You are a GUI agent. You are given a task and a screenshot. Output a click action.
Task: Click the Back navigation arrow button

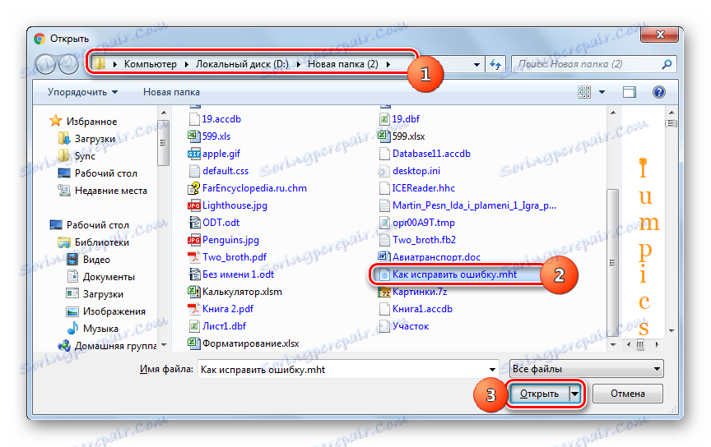click(x=45, y=64)
